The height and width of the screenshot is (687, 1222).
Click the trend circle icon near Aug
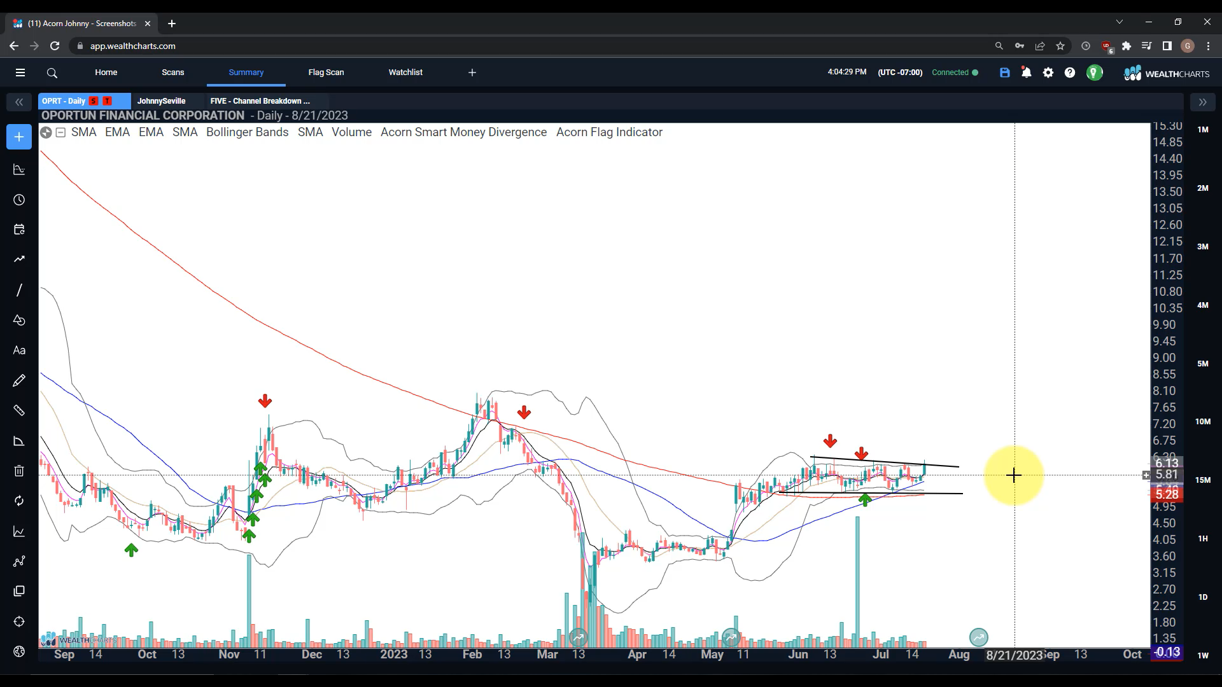[x=979, y=637]
